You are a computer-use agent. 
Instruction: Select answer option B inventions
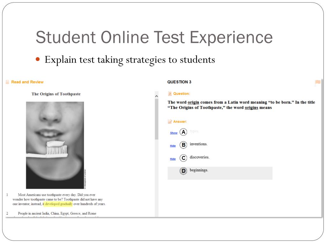click(x=183, y=145)
